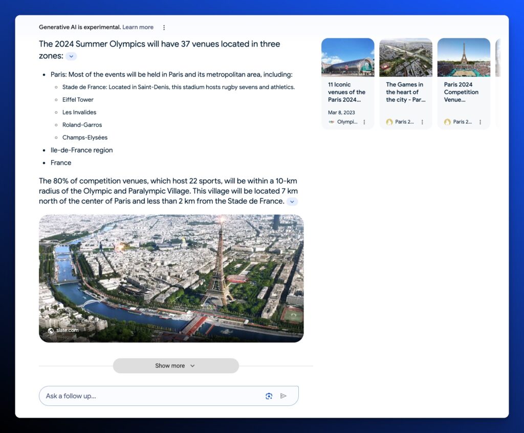Click the slate.com source label on image

(x=67, y=330)
